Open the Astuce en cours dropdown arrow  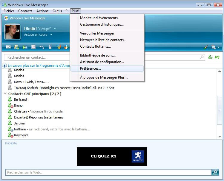(x=51, y=35)
